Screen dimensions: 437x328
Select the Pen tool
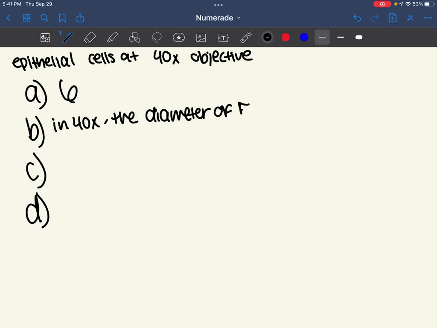[67, 38]
